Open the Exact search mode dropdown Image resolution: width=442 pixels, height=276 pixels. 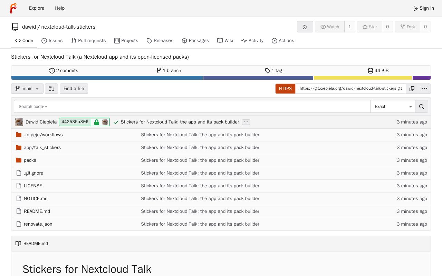coord(393,107)
